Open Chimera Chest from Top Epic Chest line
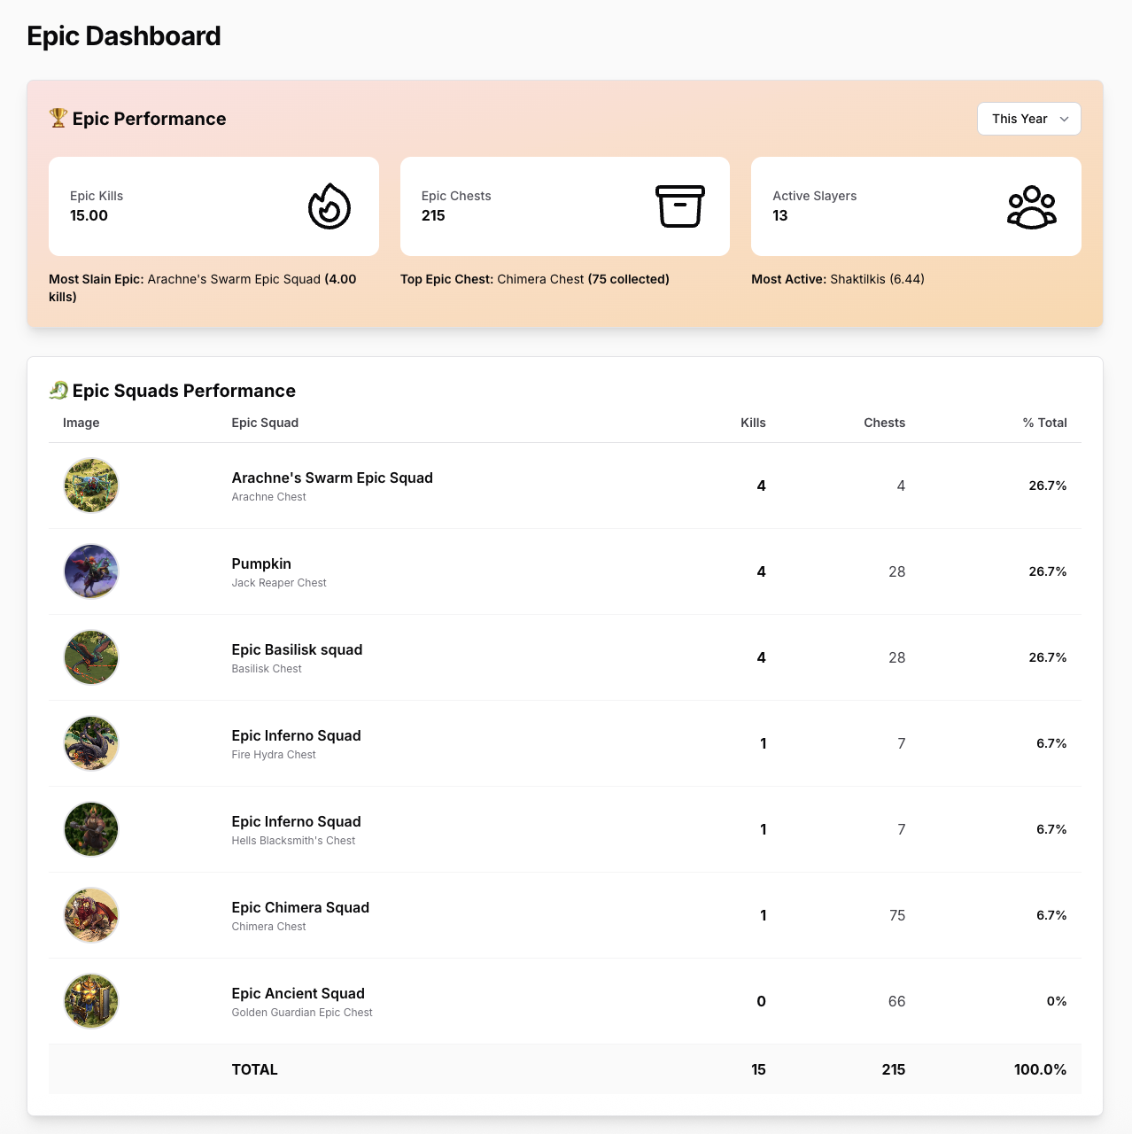The width and height of the screenshot is (1132, 1134). [541, 278]
